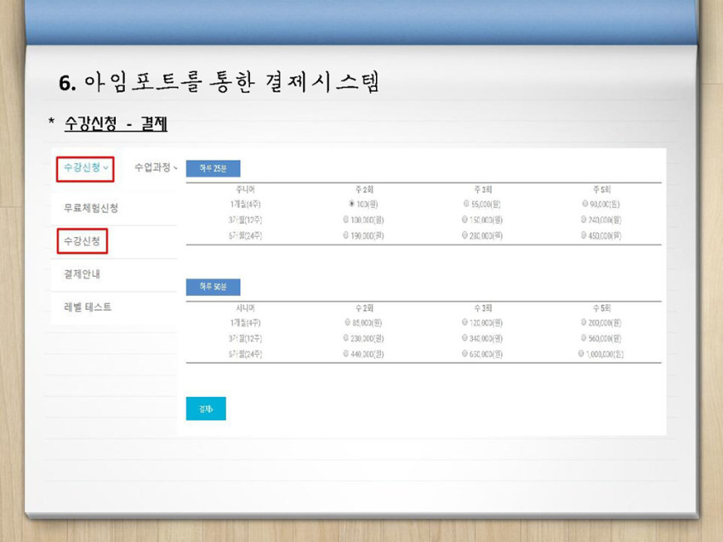The height and width of the screenshot is (542, 723).
Task: Choose the 90,000(원) radio option
Action: (x=584, y=204)
